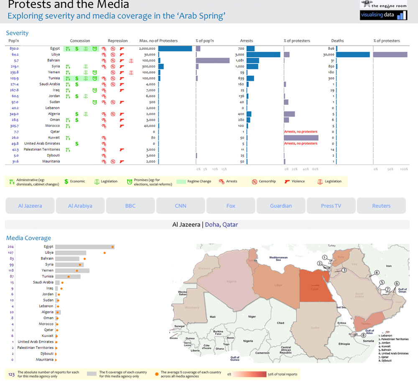Switch to the Al Jazeera tab

pos(30,206)
